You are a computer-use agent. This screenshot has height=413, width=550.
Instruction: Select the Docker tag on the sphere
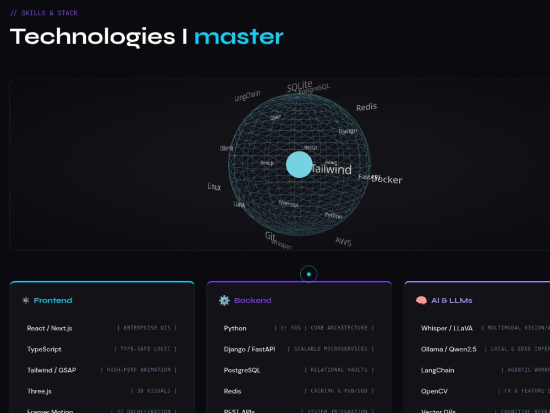(387, 180)
